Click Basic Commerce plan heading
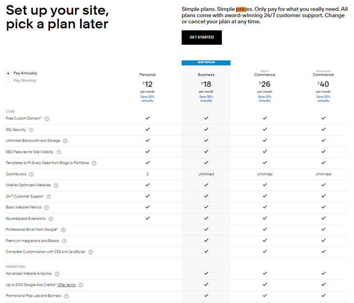Screen dimensions: 354x303 pos(265,75)
